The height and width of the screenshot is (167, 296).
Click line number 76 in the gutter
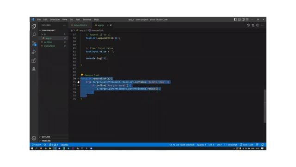click(74, 99)
